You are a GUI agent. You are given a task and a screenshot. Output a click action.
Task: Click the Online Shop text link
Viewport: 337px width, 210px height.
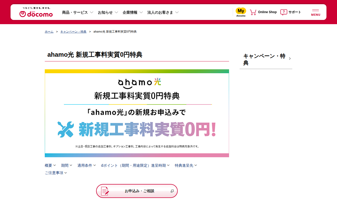(x=267, y=12)
